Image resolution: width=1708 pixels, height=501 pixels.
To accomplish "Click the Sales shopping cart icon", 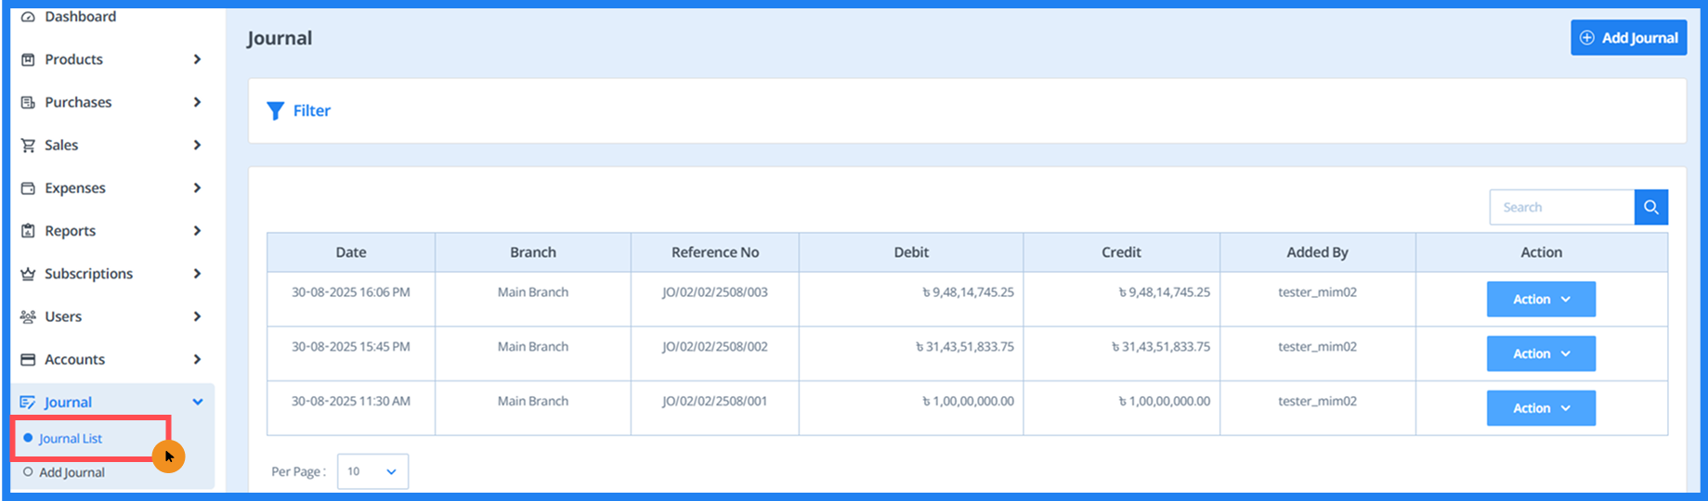I will point(28,146).
